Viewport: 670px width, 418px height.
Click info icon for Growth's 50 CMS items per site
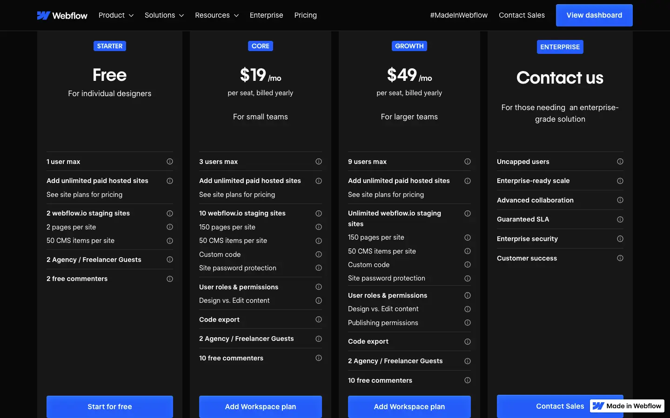pyautogui.click(x=468, y=251)
